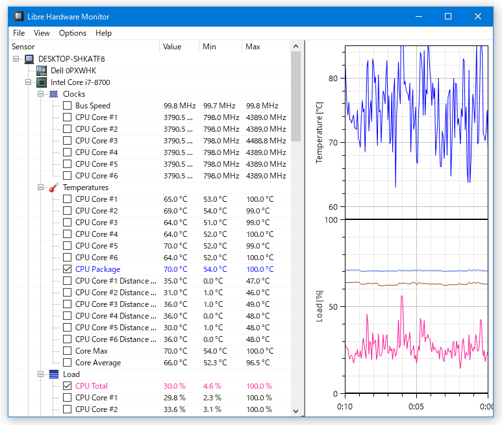Click the 4.6 % CPU Total minimum
502x425 pixels.
pyautogui.click(x=212, y=385)
